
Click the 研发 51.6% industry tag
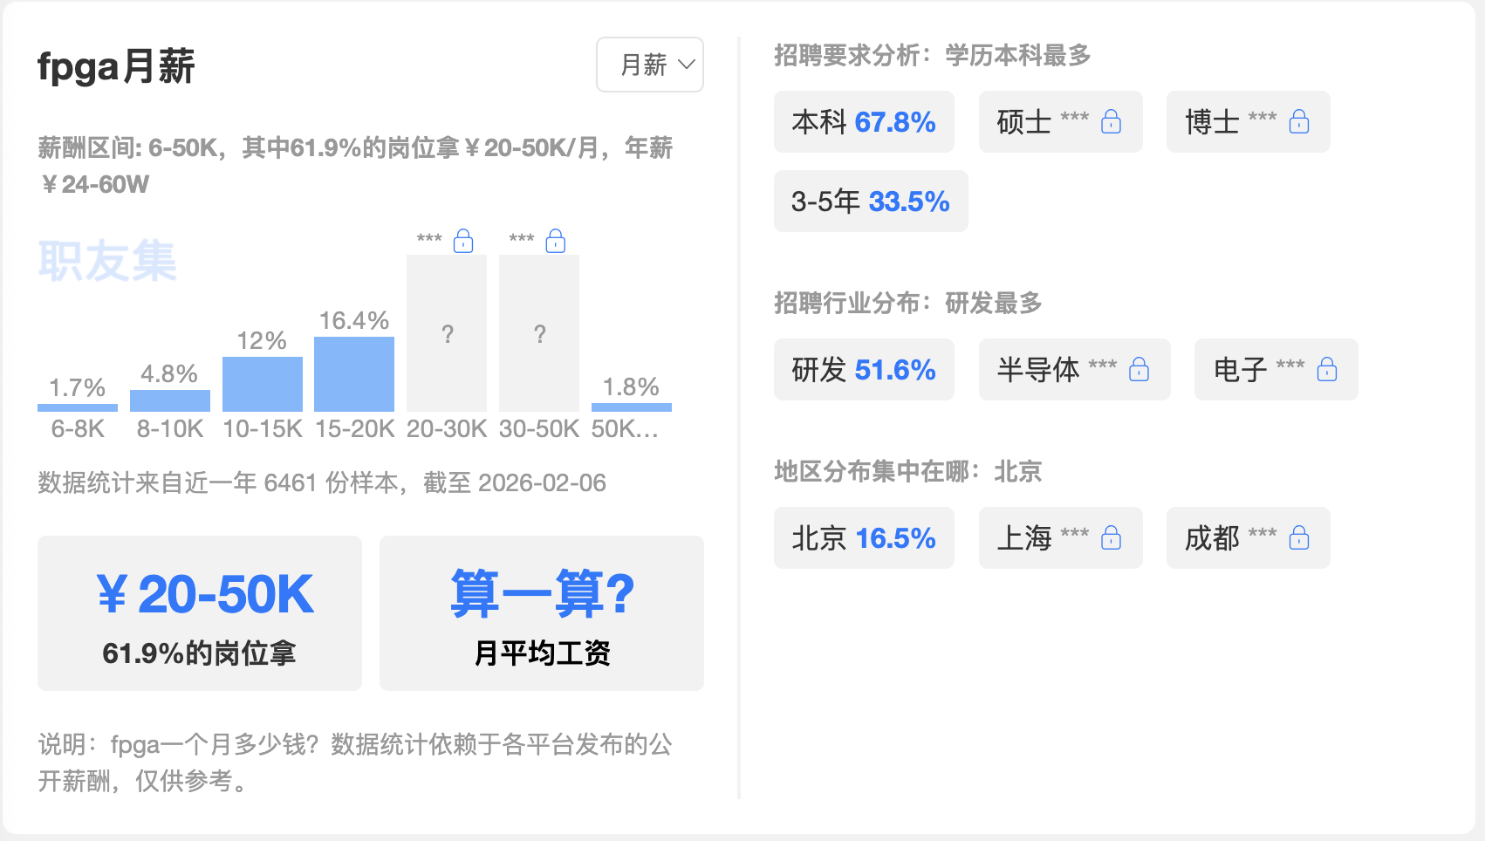(864, 370)
